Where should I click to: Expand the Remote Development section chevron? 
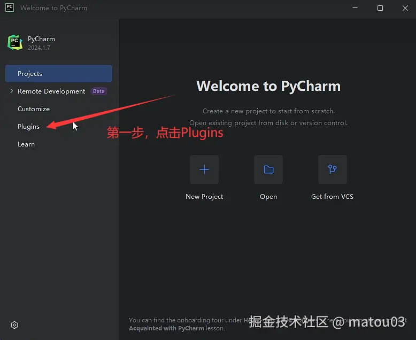tap(11, 91)
